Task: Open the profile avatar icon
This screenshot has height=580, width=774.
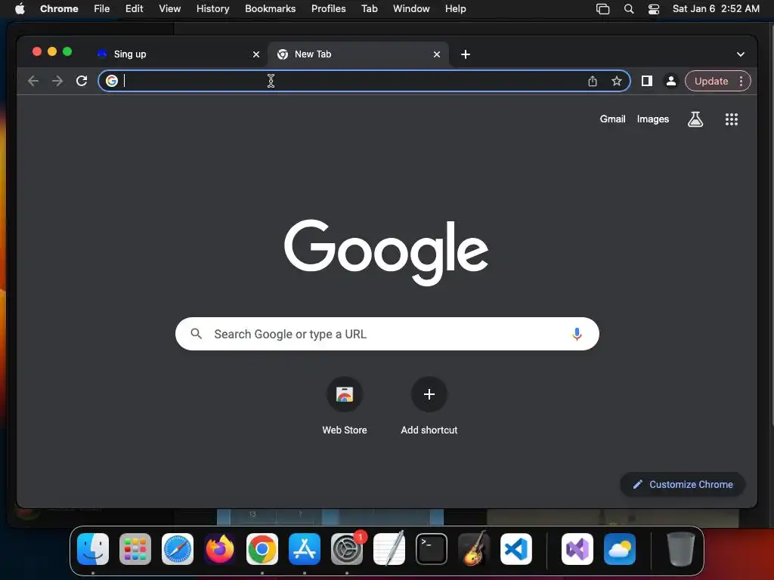Action: click(x=671, y=81)
